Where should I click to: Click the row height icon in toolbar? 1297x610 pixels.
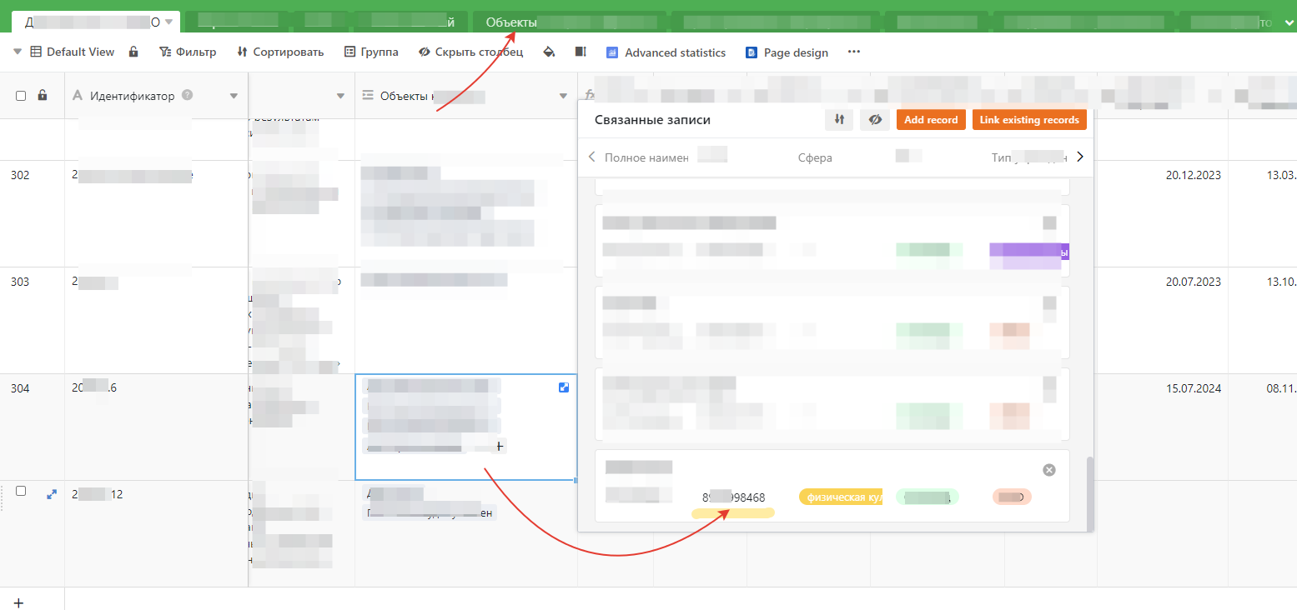click(x=581, y=52)
